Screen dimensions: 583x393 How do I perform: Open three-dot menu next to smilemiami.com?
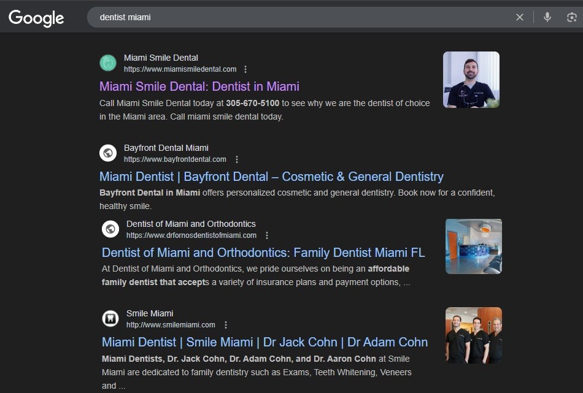pos(226,325)
